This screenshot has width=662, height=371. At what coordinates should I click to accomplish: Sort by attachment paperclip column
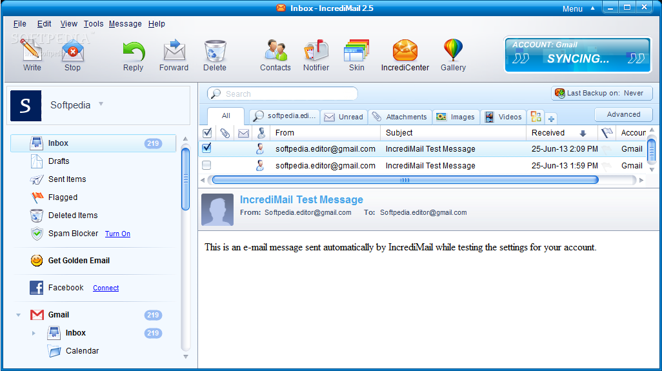tap(225, 133)
